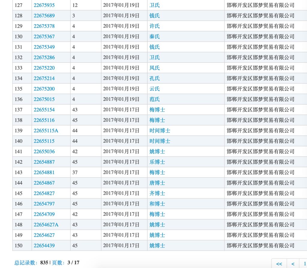Screen dimensions: 307x268
Task: Select total records count 835
Action: (x=44, y=263)
